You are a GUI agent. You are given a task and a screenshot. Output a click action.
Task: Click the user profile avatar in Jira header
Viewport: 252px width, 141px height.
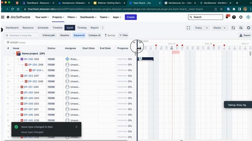[x=248, y=17]
